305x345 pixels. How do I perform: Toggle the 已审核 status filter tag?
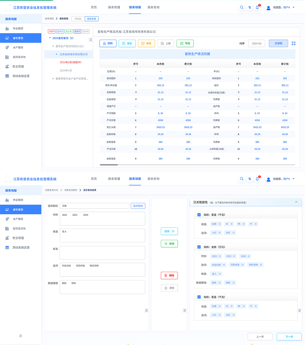tap(60, 31)
